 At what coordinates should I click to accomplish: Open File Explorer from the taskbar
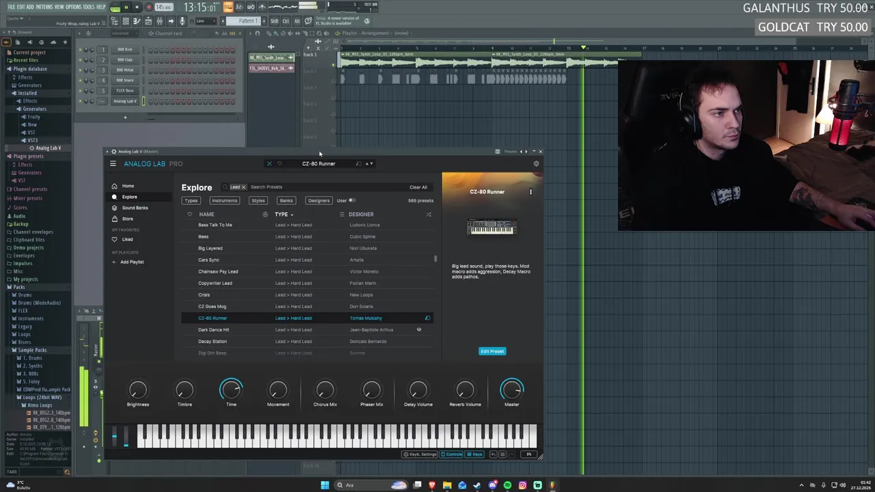[x=447, y=485]
